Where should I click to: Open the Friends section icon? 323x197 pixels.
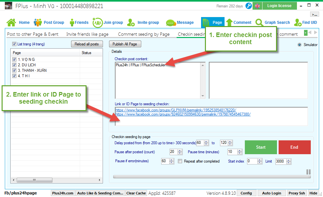pyautogui.click(x=72, y=23)
